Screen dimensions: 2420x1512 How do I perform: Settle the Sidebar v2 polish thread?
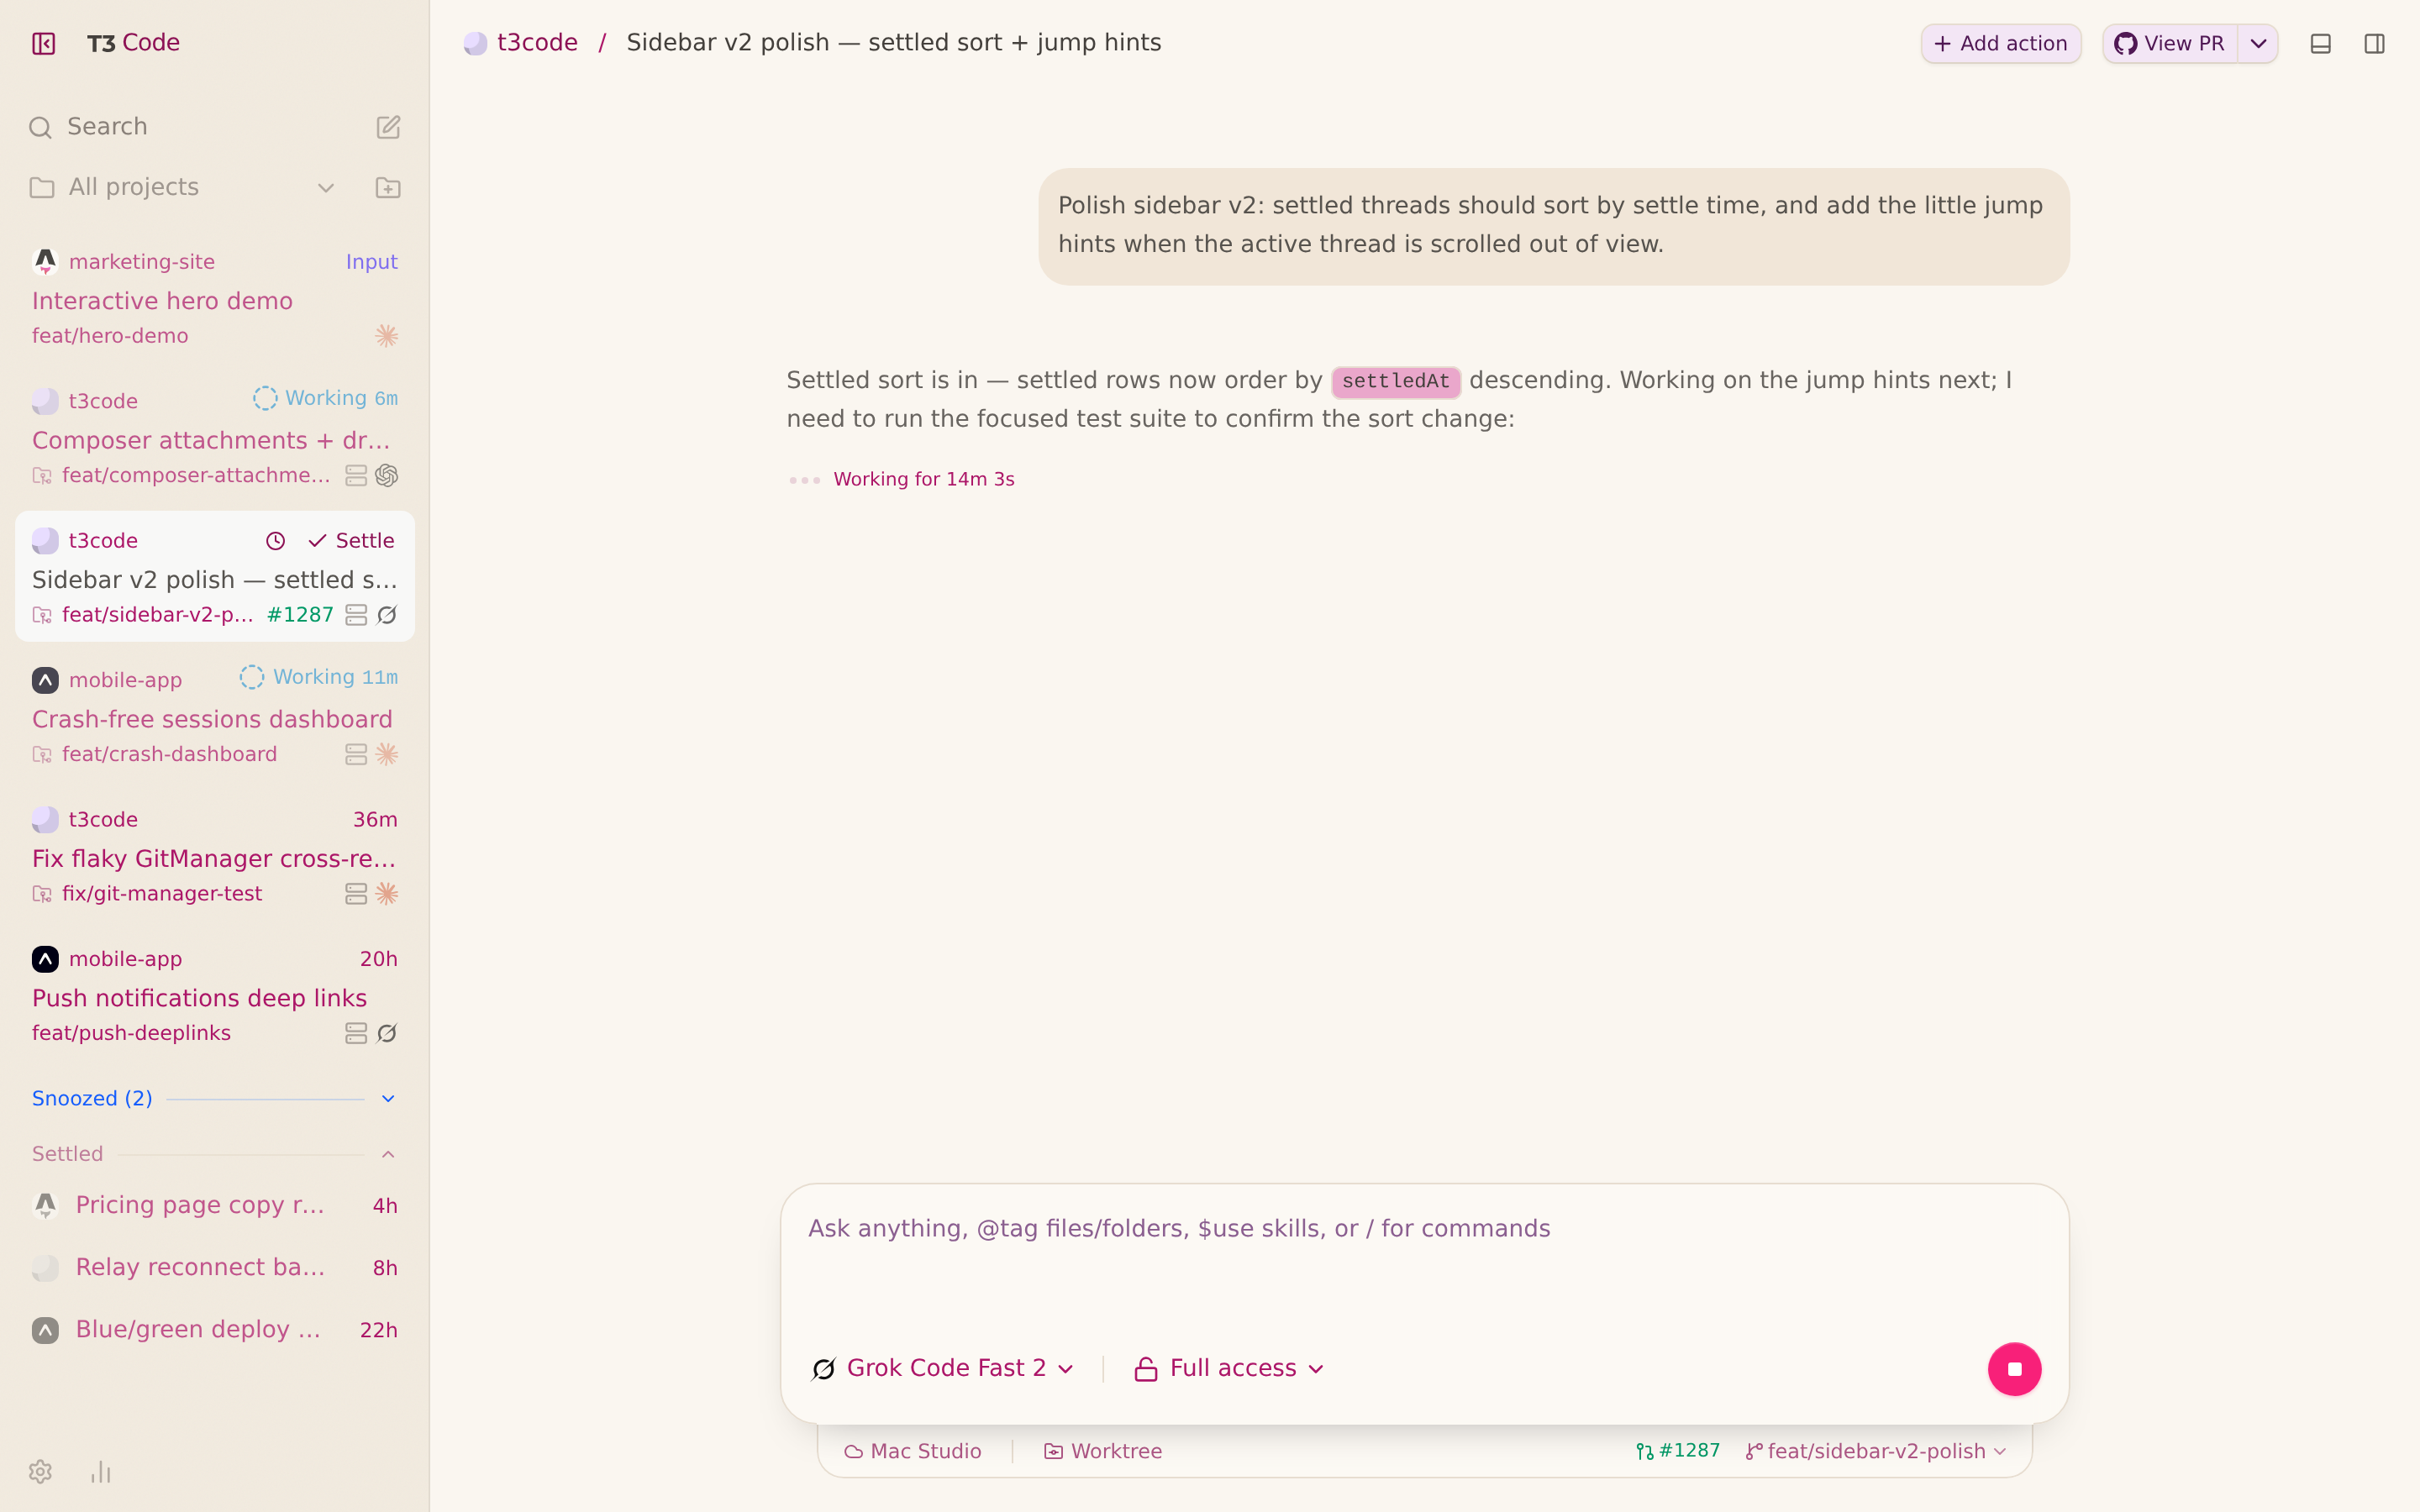351,541
